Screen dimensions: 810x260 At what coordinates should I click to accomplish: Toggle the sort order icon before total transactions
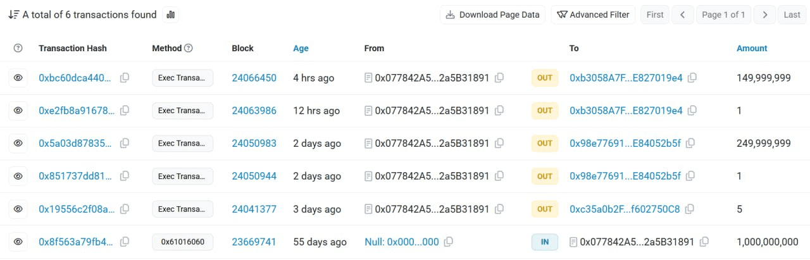[x=13, y=15]
